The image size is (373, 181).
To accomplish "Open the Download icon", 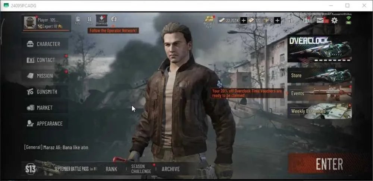I will [x=101, y=20].
